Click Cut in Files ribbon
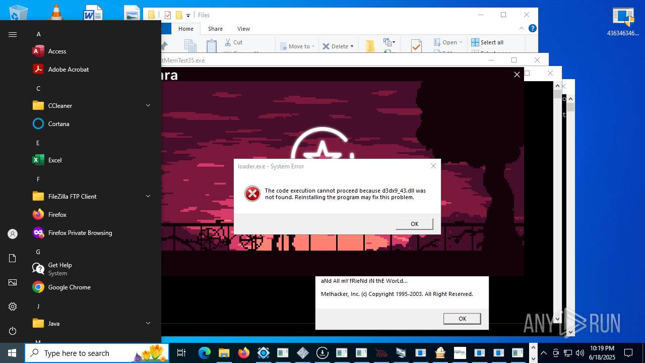This screenshot has width=645, height=363. [x=233, y=42]
